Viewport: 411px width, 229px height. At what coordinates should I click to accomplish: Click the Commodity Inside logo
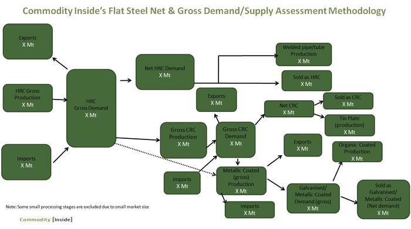(x=46, y=220)
